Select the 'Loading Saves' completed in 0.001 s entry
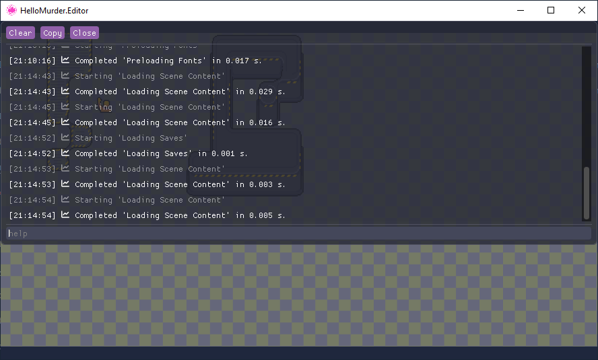 click(161, 153)
